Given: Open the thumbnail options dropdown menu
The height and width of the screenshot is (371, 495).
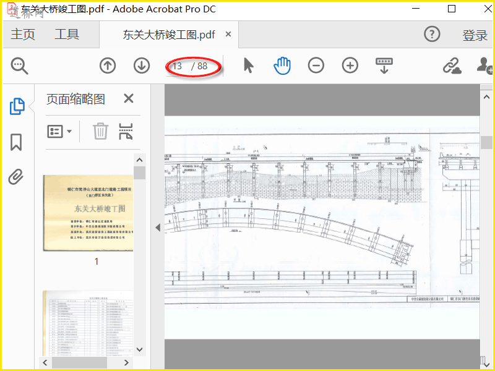Looking at the screenshot, I should (x=59, y=132).
